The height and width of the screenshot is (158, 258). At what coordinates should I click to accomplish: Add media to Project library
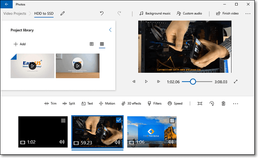coord(20,44)
